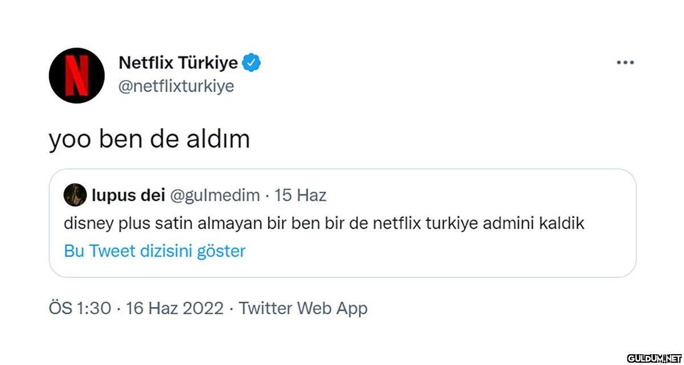Screen dimensions: 684x365
Task: Select the tweet text yoo ben de aldım
Action: click(x=149, y=139)
